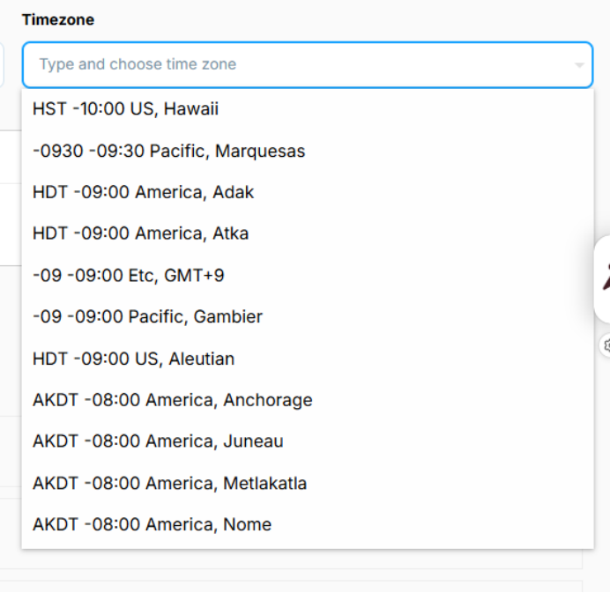Select -09 -09:00 Pacific, Gambier timezone
This screenshot has height=593, width=610.
147,316
